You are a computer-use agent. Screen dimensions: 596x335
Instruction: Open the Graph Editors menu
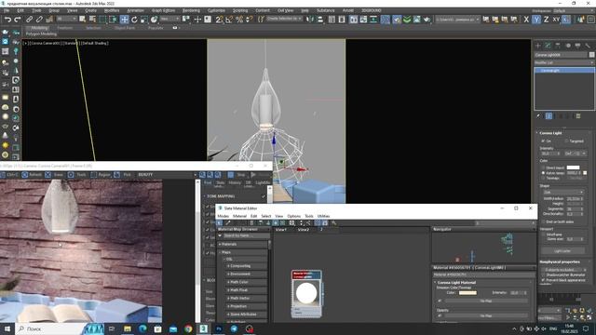coord(164,10)
